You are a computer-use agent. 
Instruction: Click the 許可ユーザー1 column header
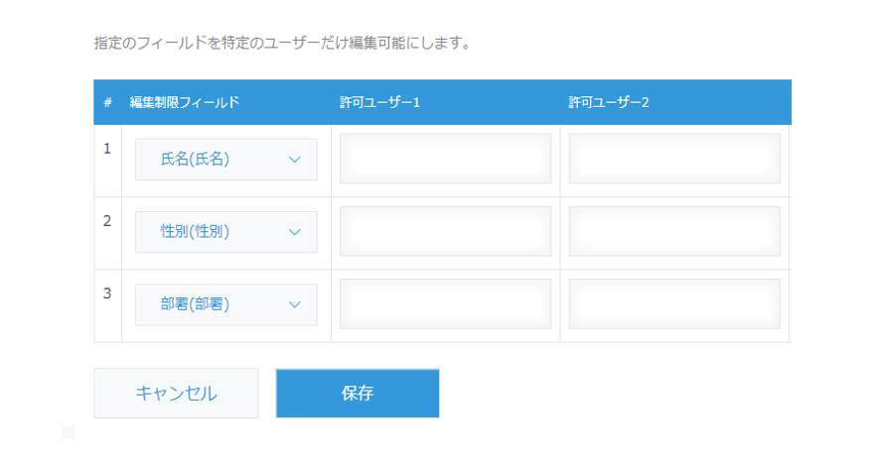point(379,102)
